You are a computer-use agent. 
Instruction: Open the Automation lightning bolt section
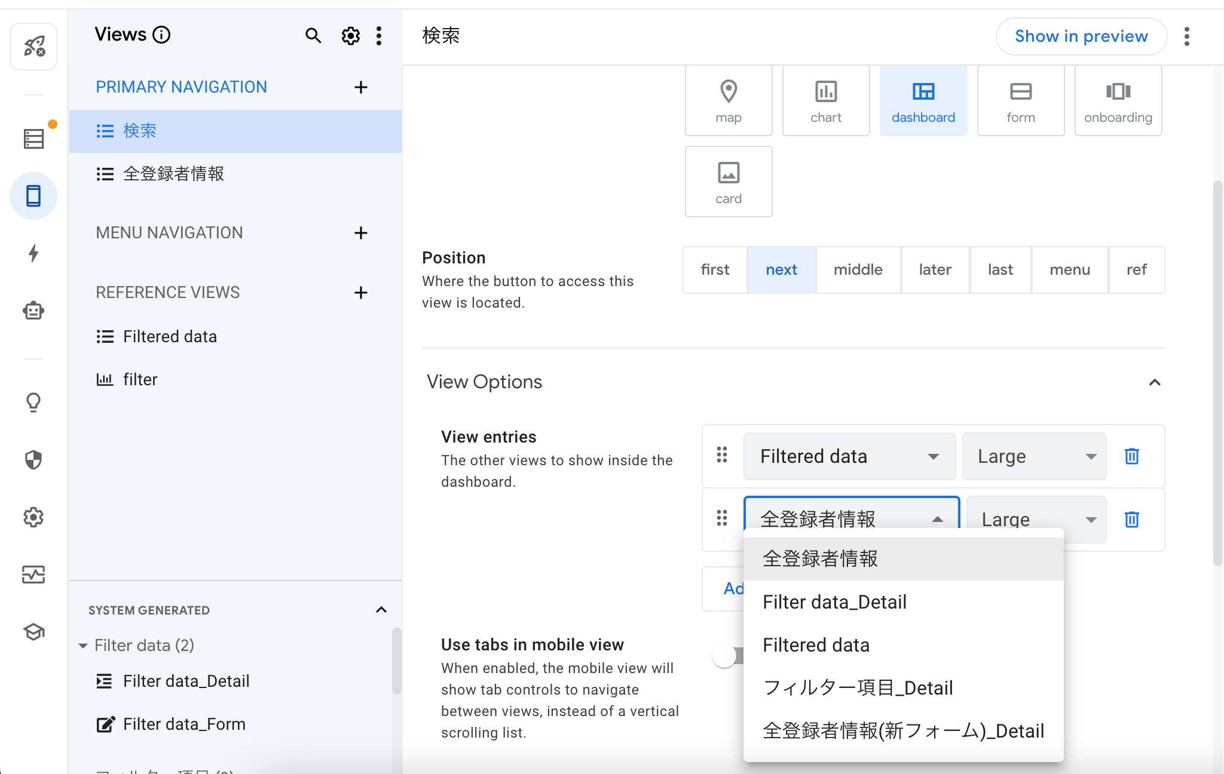33,253
